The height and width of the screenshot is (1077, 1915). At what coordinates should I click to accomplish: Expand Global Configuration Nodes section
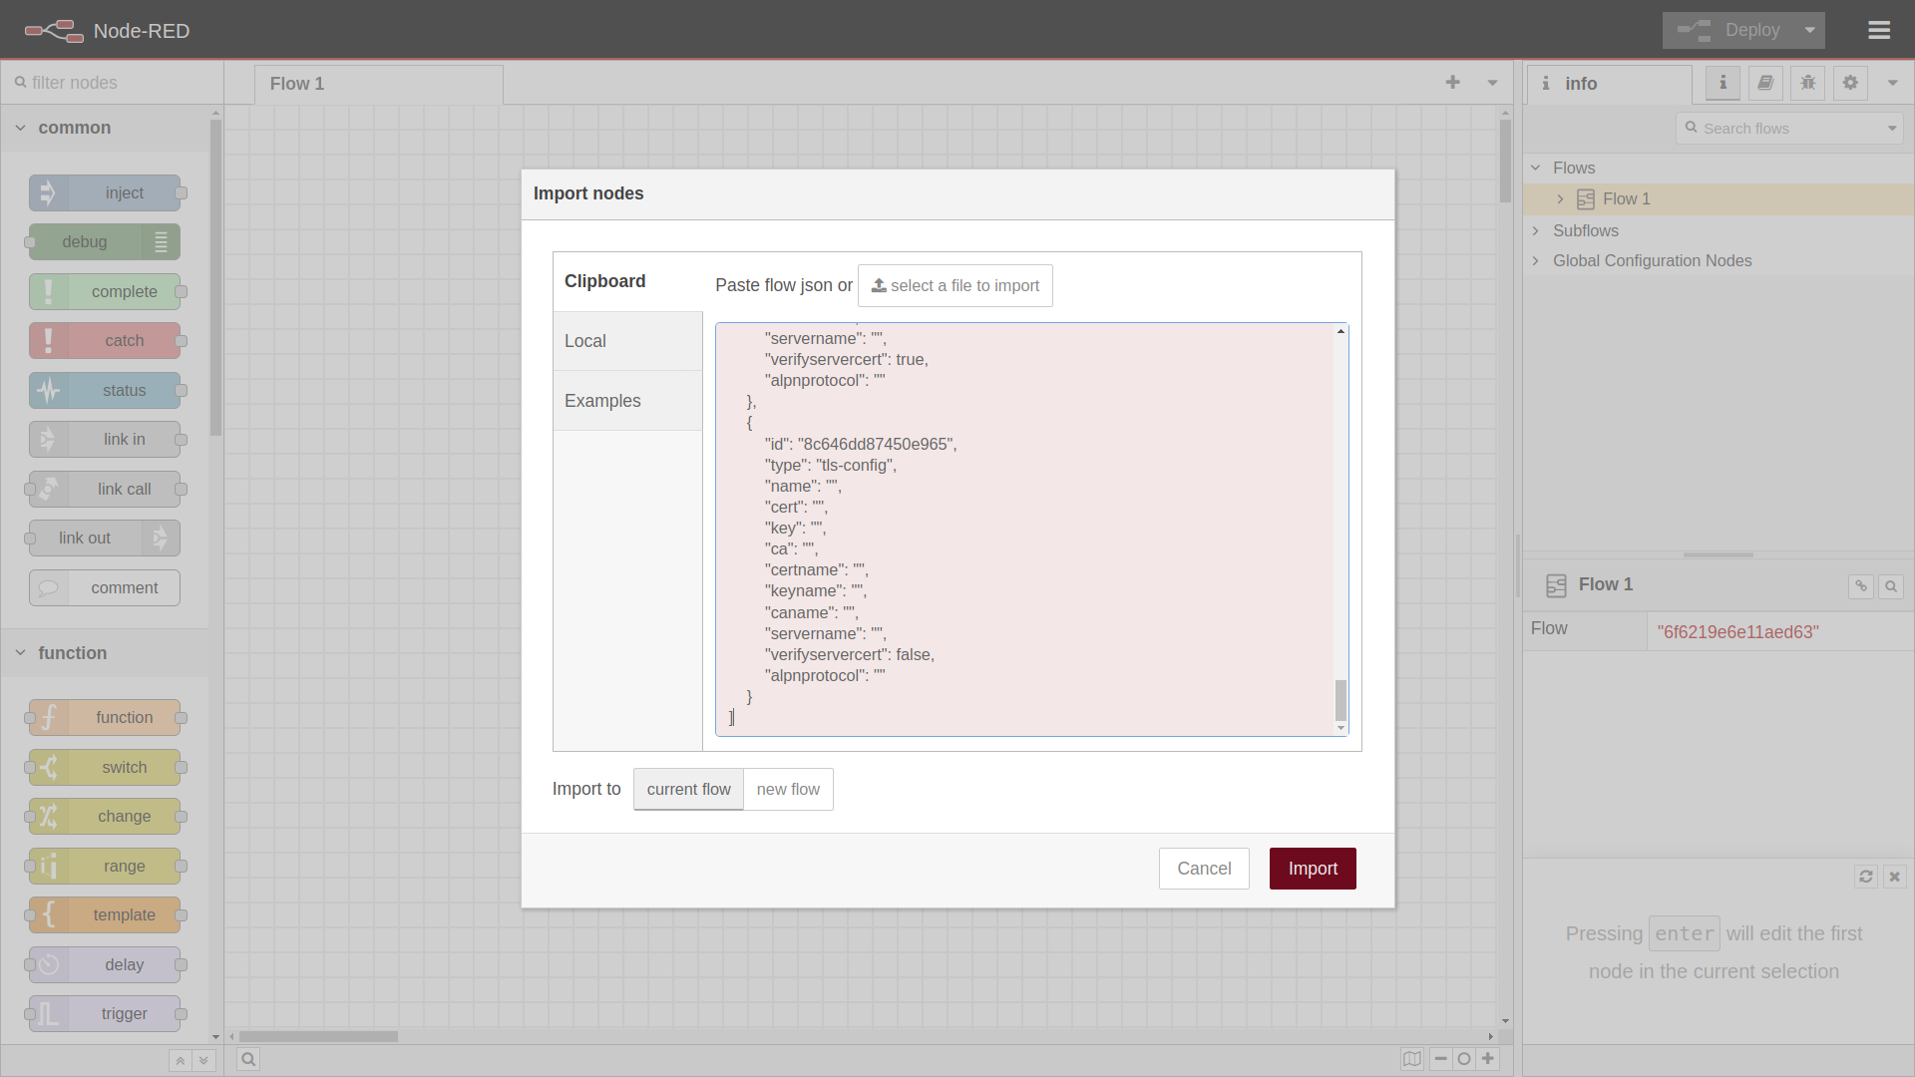pos(1536,261)
